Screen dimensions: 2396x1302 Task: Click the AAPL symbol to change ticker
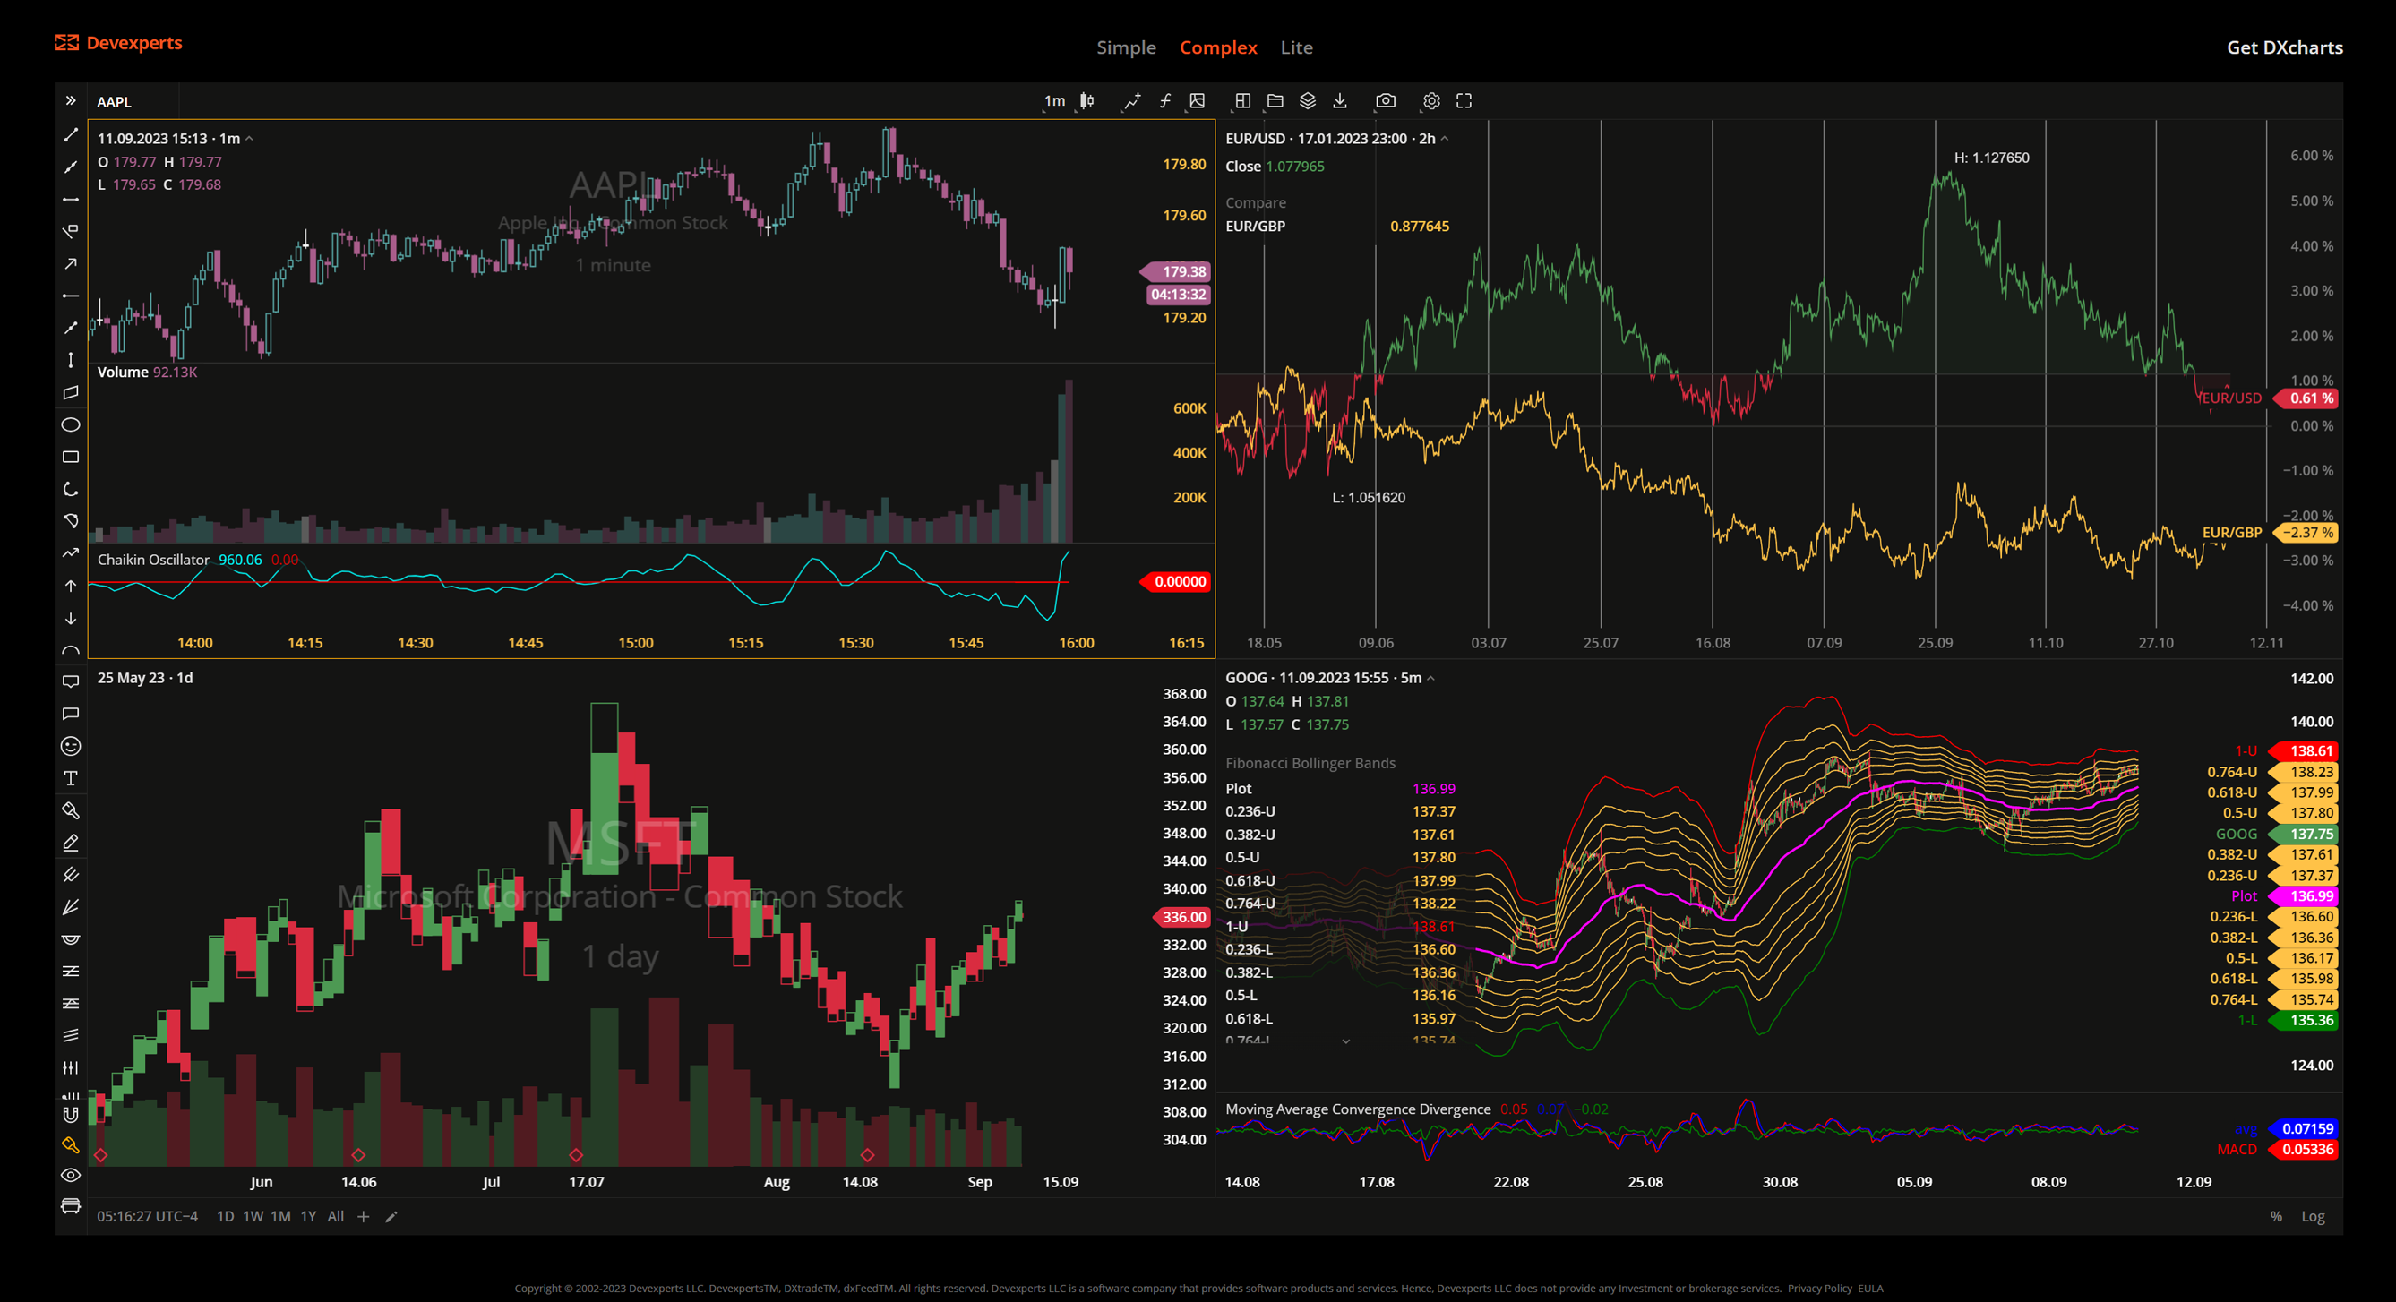coord(116,102)
